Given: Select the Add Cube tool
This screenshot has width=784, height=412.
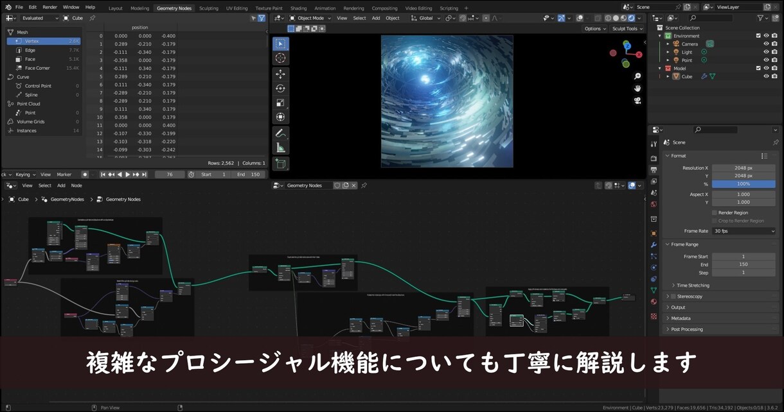Looking at the screenshot, I should tap(281, 164).
